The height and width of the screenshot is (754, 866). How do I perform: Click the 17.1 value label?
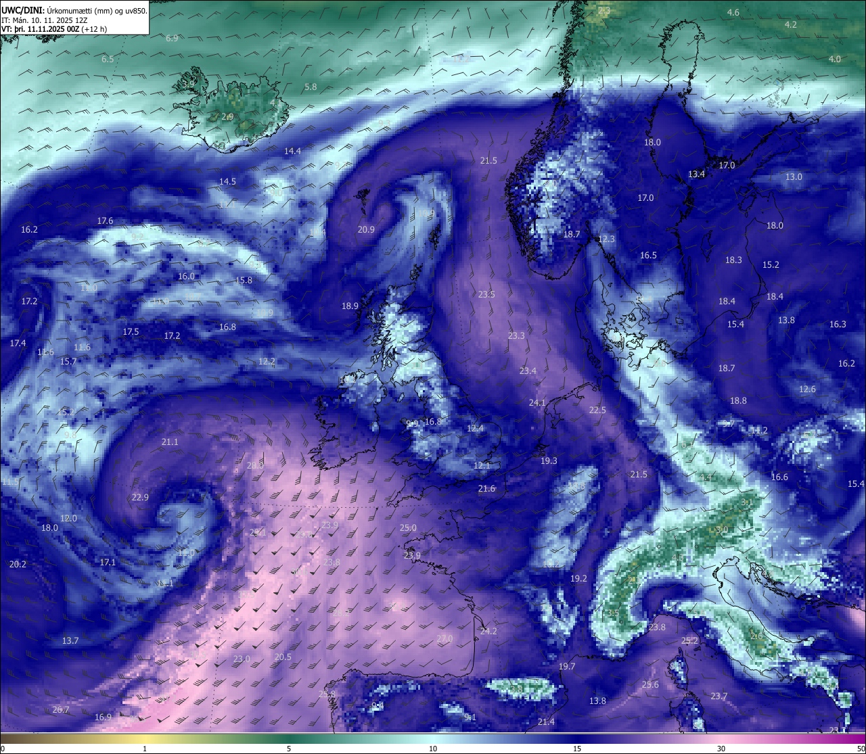(x=108, y=563)
